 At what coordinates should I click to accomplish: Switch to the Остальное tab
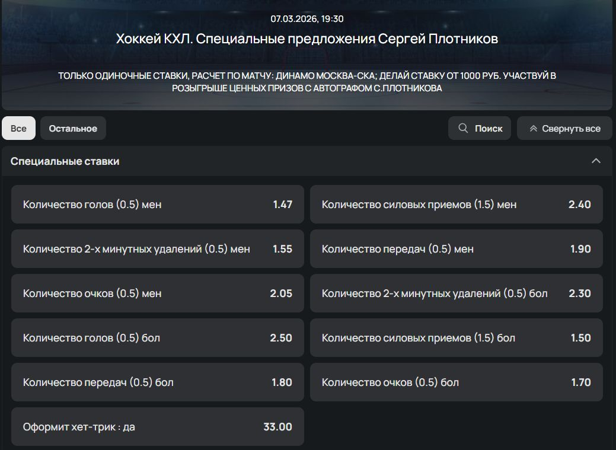(73, 128)
